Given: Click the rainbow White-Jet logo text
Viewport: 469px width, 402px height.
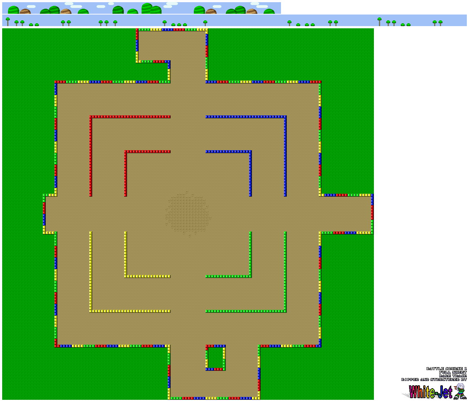Looking at the screenshot, I should point(431,392).
